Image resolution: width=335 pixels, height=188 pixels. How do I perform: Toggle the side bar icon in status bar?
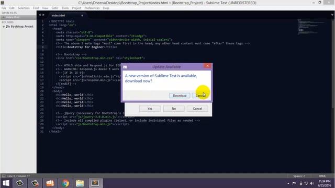[x=4, y=176]
